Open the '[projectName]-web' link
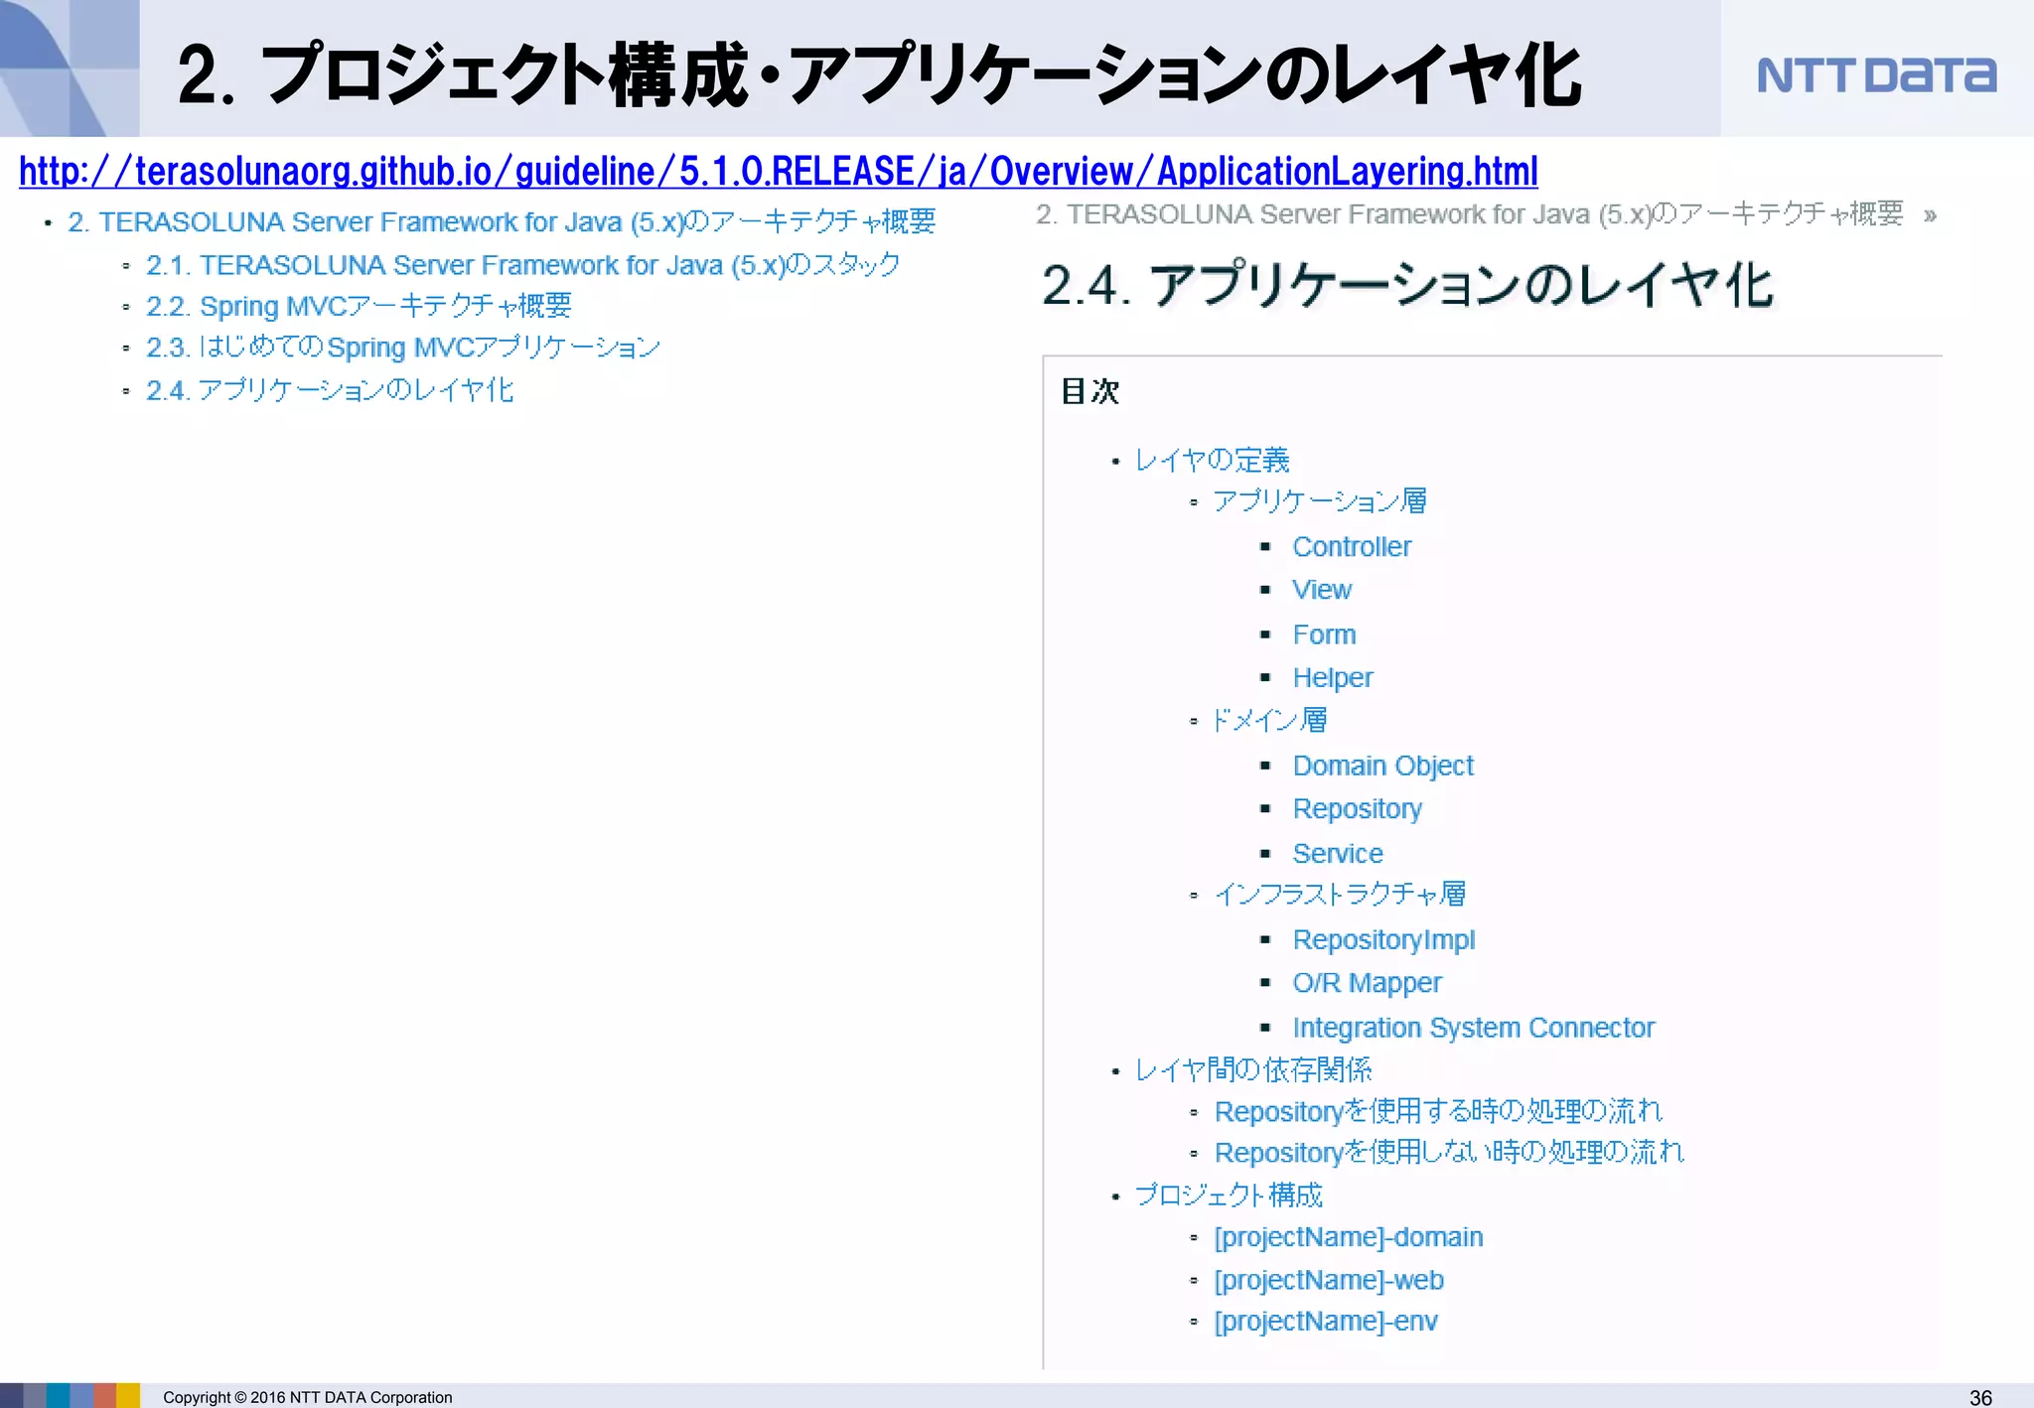Viewport: 2034px width, 1408px height. click(x=1329, y=1281)
